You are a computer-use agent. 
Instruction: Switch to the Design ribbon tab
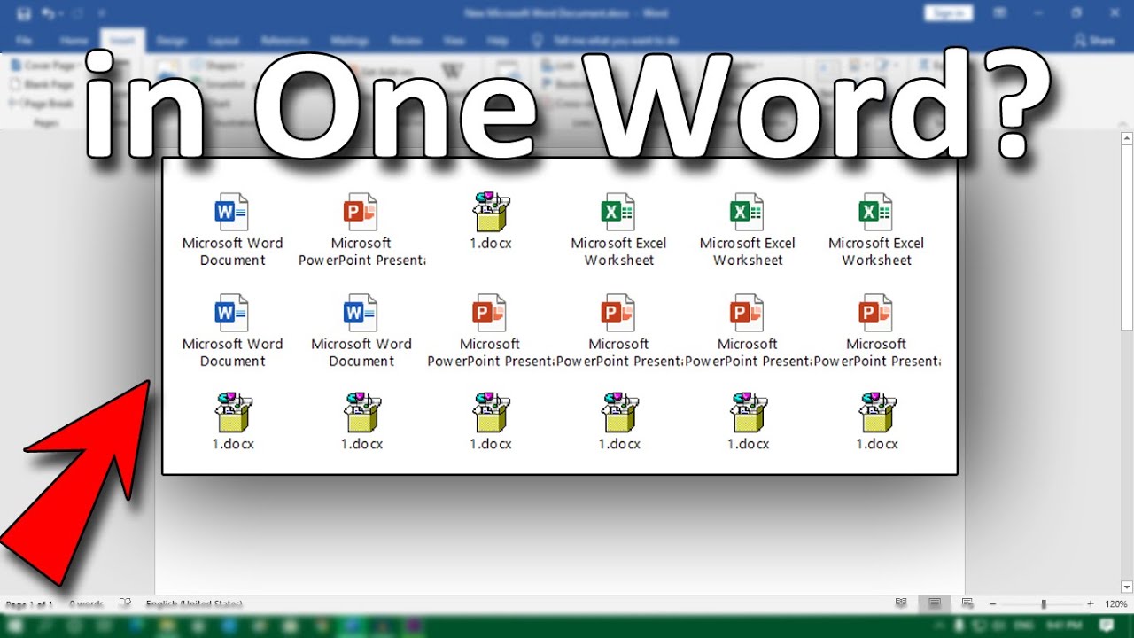[x=173, y=40]
